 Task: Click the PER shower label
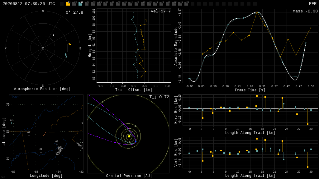click(313, 4)
